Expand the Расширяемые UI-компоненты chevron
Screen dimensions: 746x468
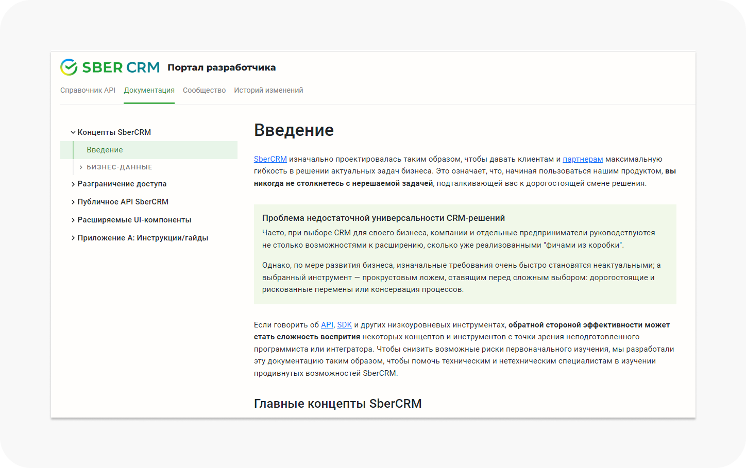[73, 220]
